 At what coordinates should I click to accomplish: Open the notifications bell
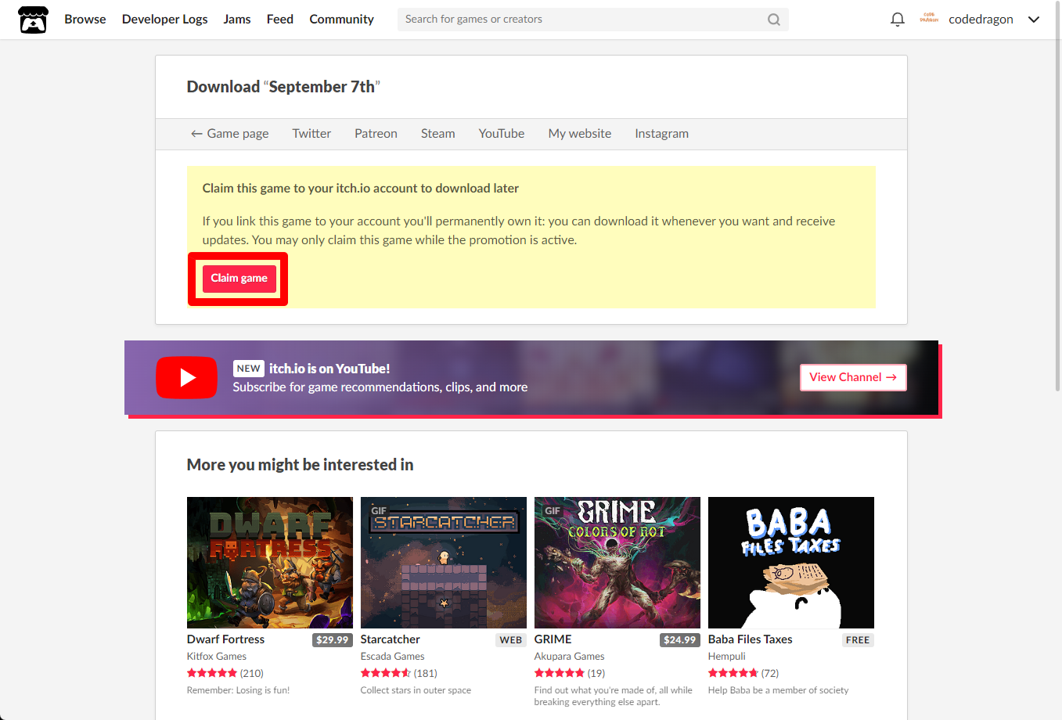pos(898,20)
